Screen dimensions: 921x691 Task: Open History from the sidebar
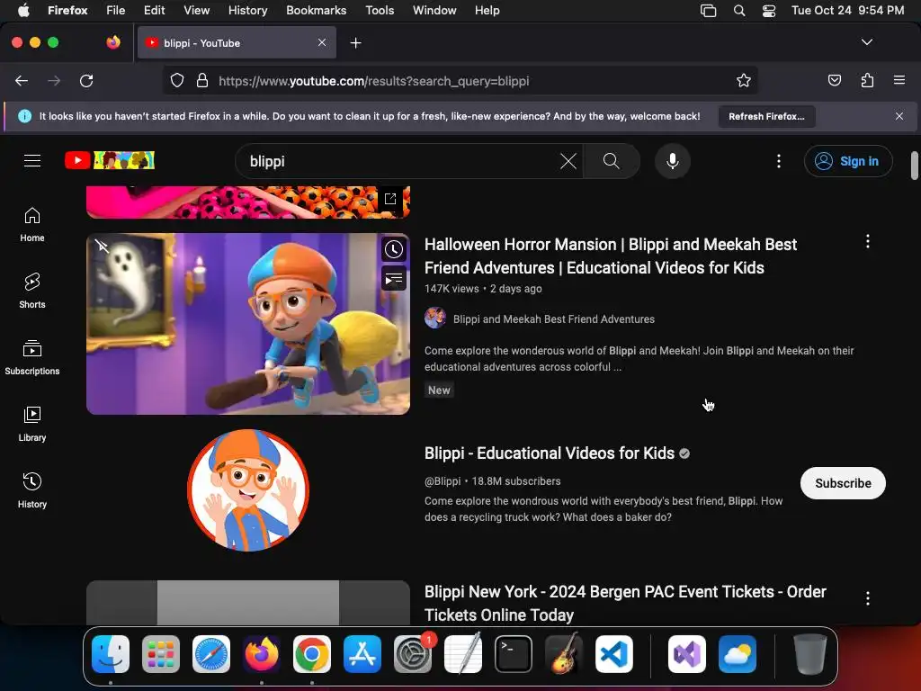click(x=32, y=490)
